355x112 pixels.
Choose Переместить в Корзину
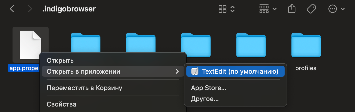[x=84, y=88]
